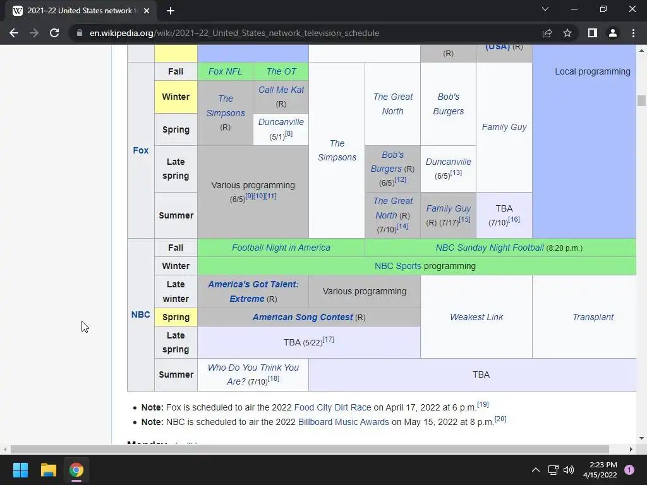Open The Simpsons link in the all-seasons column
This screenshot has width=647, height=485.
[337, 150]
